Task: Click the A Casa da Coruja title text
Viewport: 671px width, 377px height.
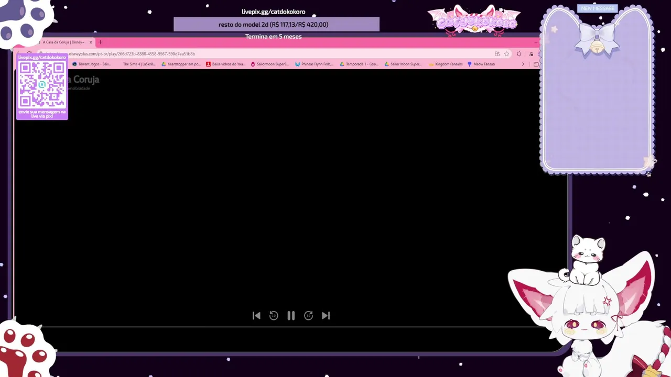Action: pos(83,80)
